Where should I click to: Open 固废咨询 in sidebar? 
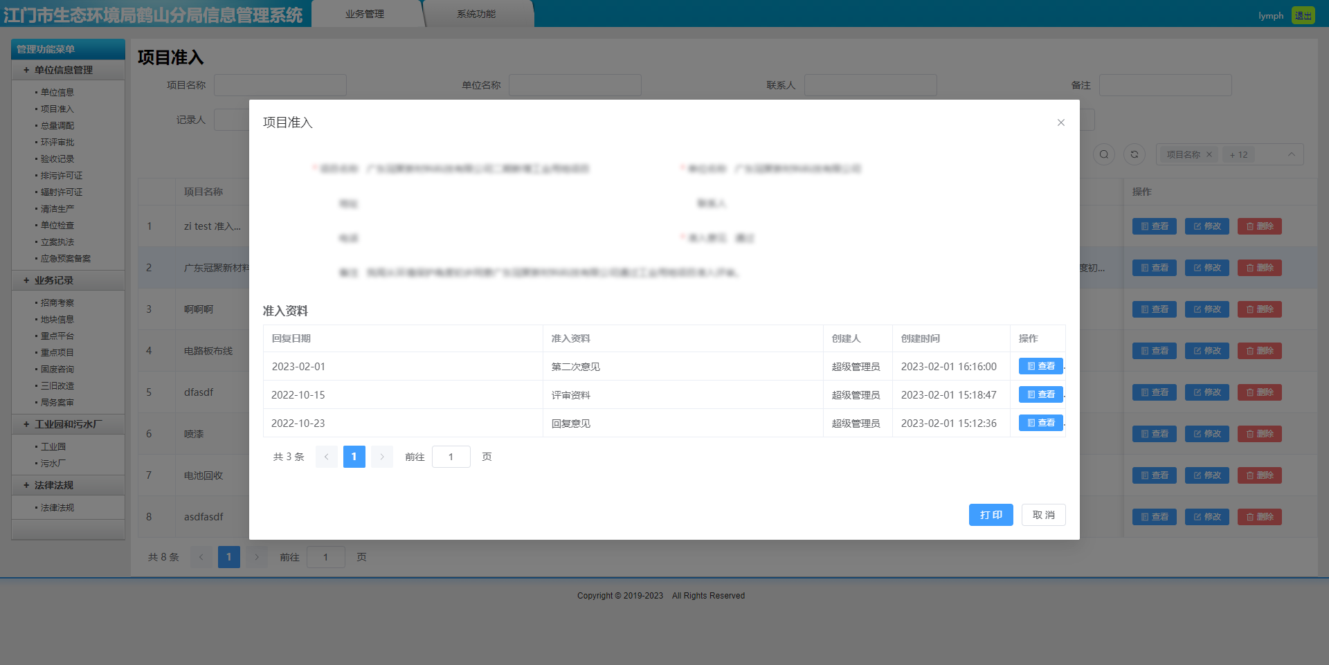57,369
